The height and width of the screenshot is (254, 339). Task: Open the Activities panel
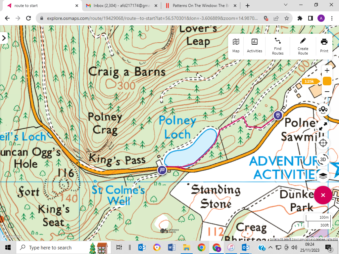[254, 46]
